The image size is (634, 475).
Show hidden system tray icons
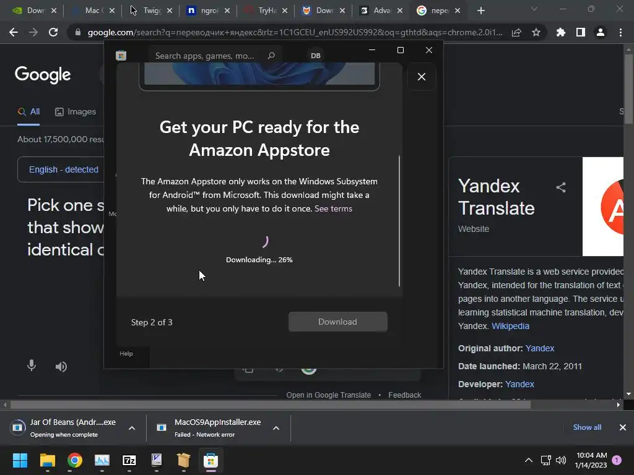pos(529,460)
